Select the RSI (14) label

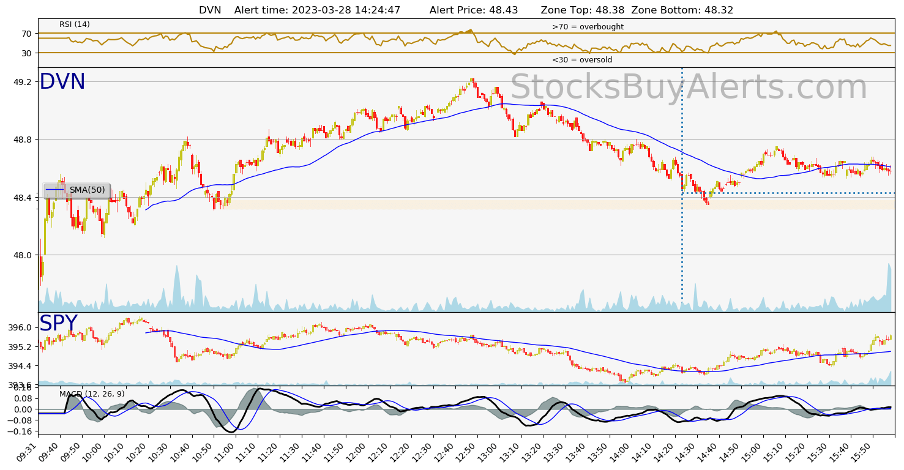pos(75,24)
